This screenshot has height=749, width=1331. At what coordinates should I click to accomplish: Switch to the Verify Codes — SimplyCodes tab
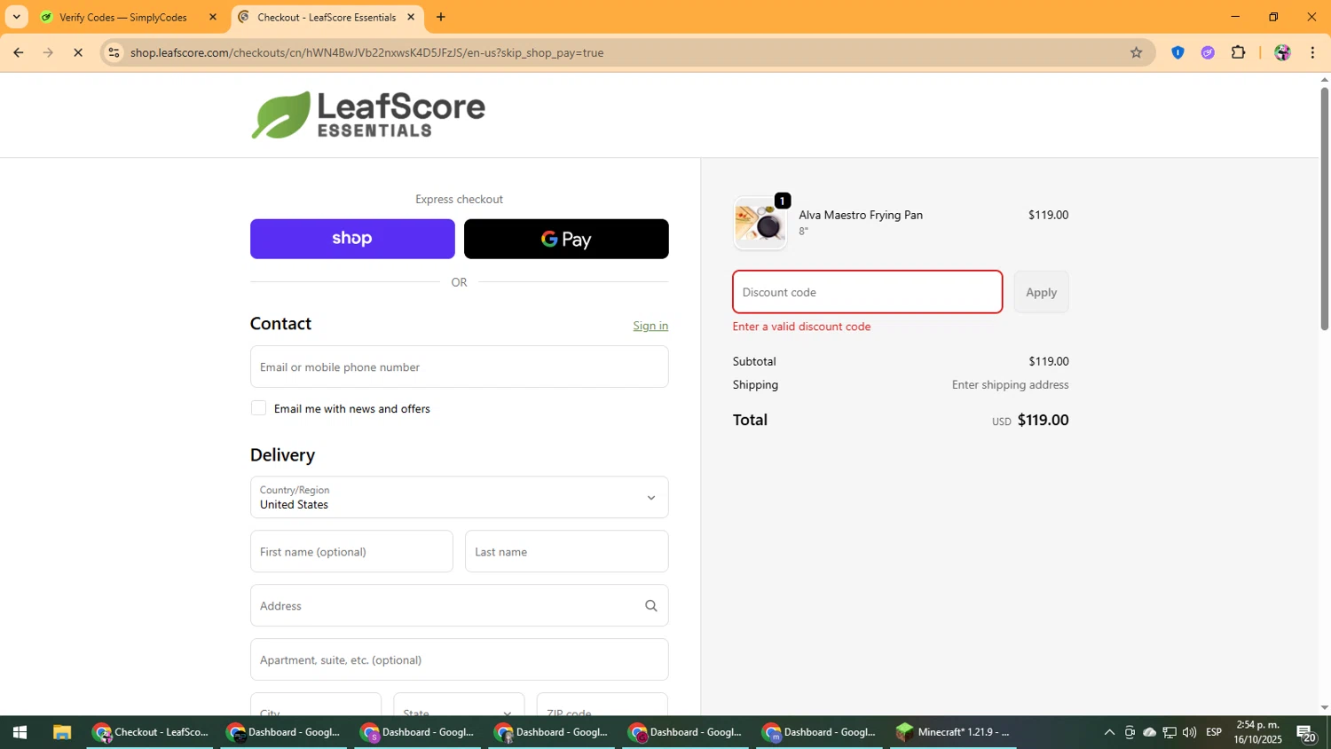[x=123, y=17]
